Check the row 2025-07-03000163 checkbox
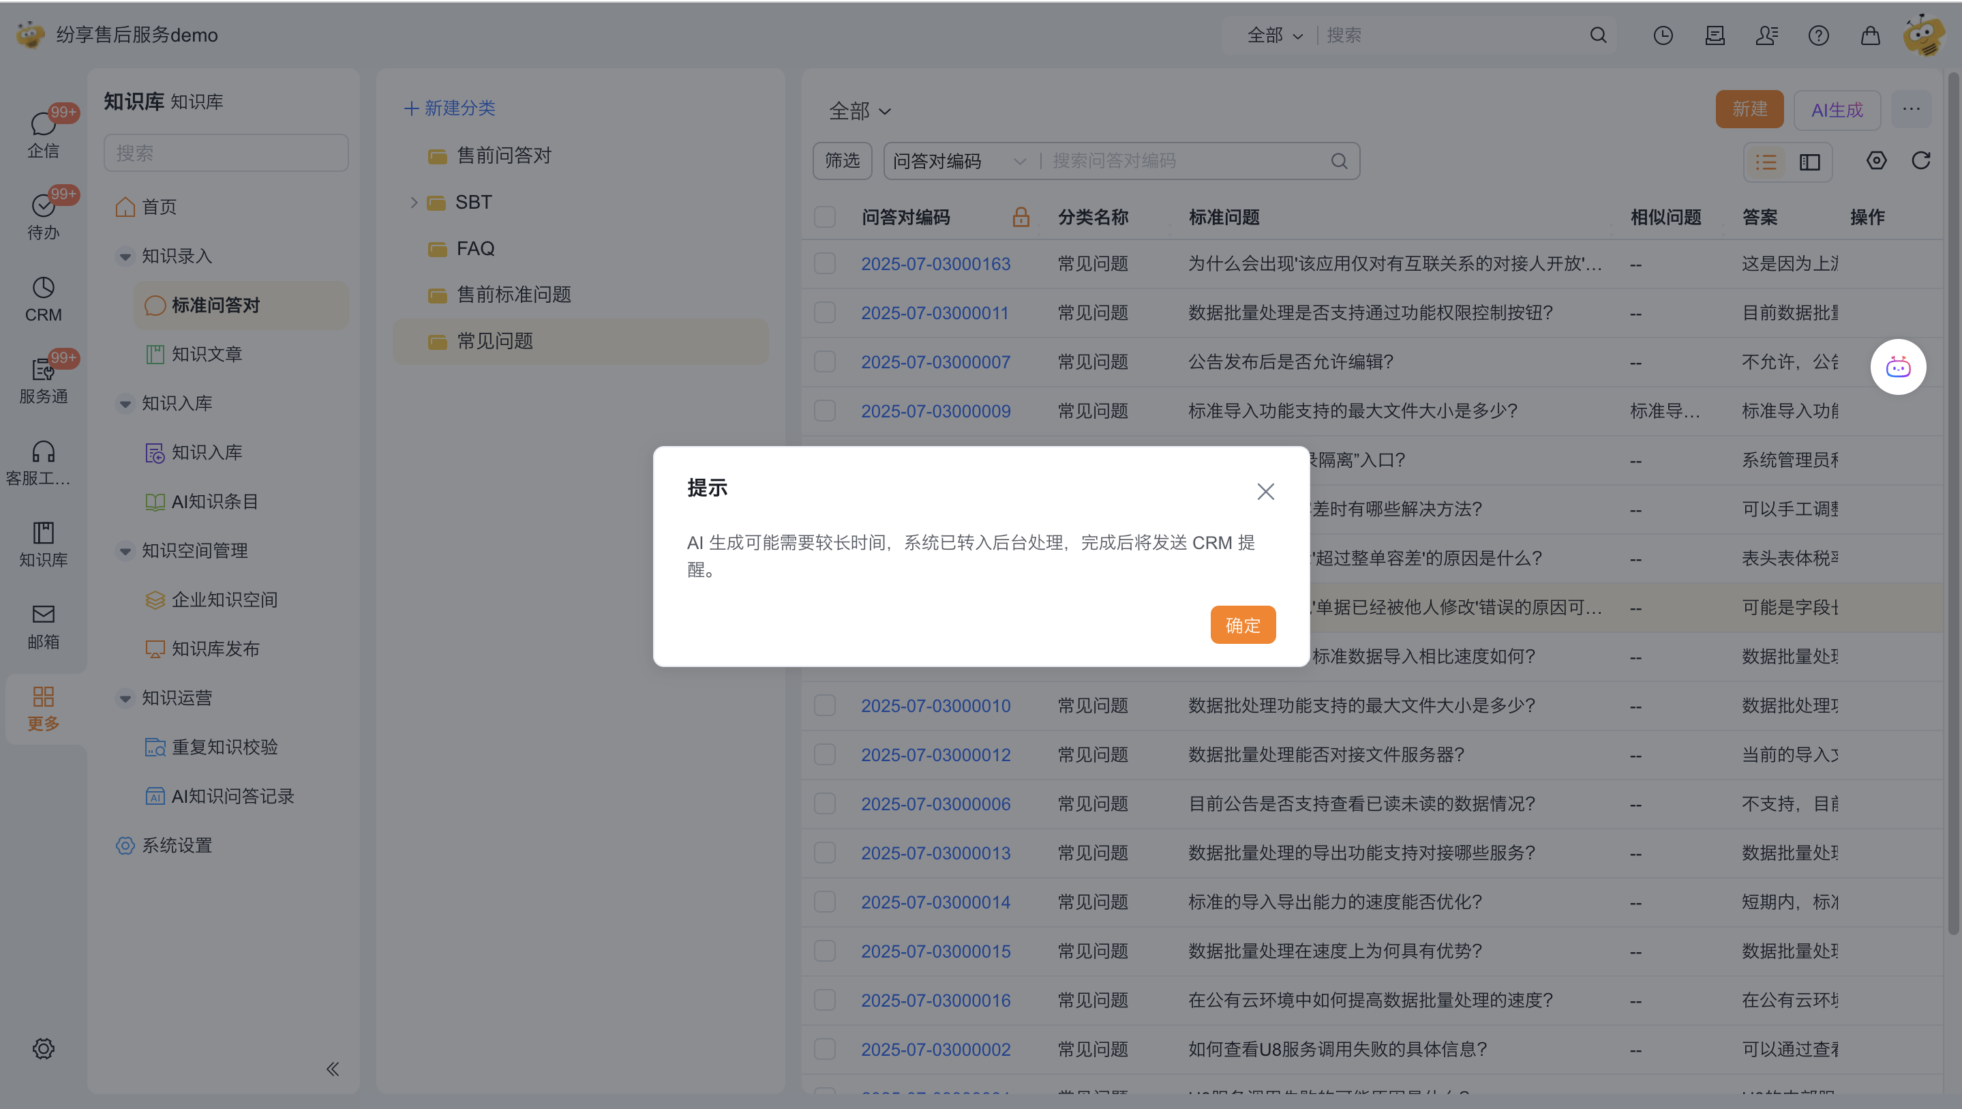The width and height of the screenshot is (1962, 1109). (x=825, y=264)
